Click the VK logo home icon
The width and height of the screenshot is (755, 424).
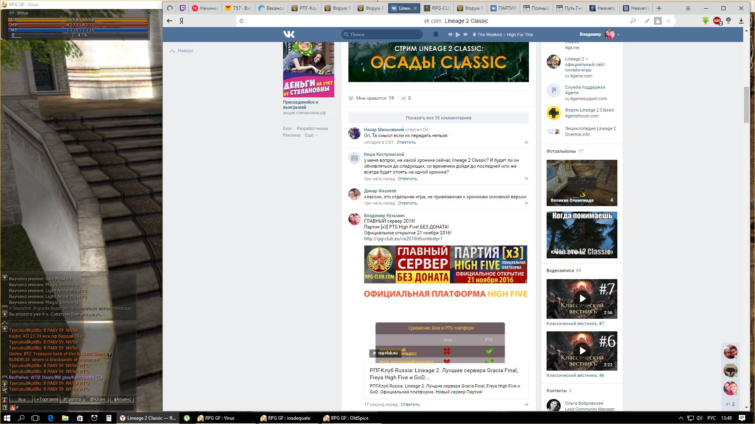point(289,35)
